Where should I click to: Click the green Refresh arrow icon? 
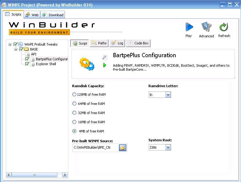(x=224, y=27)
